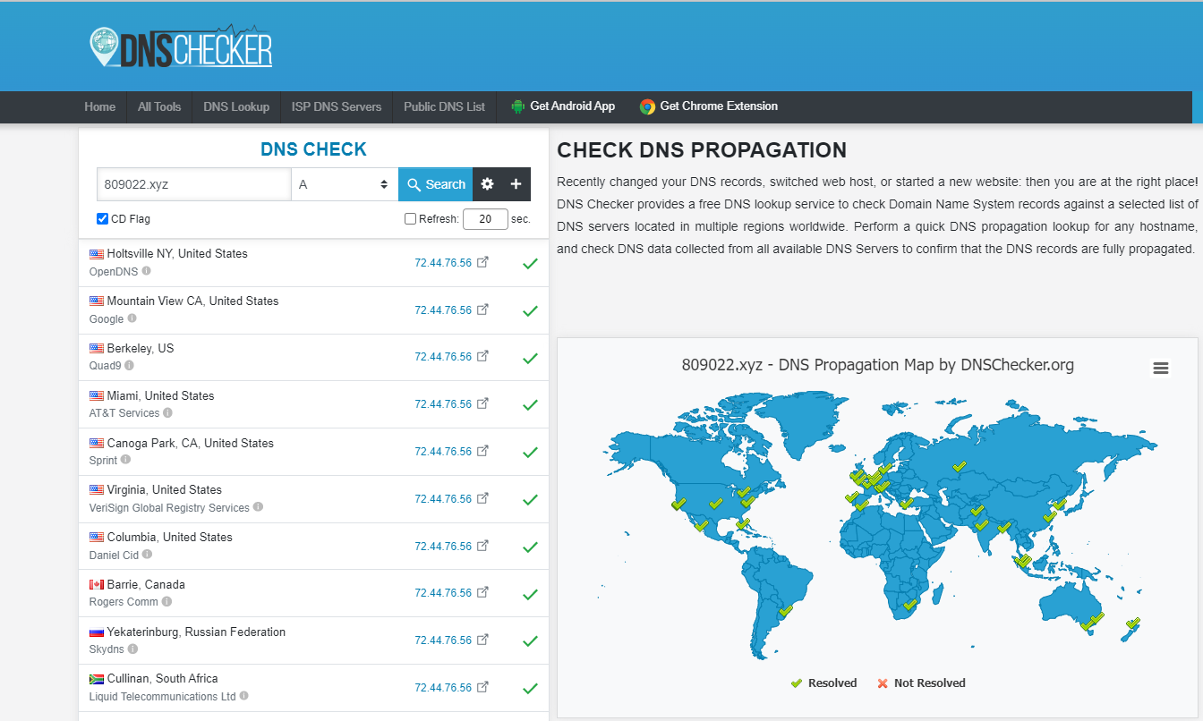The height and width of the screenshot is (721, 1203).
Task: Click the refresh seconds input showing 20
Action: coord(484,218)
